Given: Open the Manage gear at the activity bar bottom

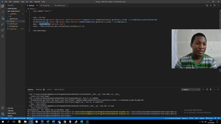Looking at the screenshot, I should [3, 114].
